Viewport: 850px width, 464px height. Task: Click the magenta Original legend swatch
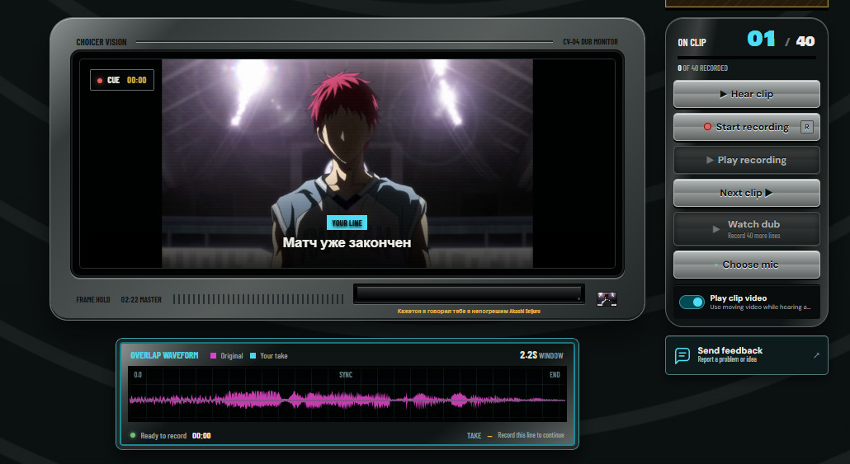point(213,356)
